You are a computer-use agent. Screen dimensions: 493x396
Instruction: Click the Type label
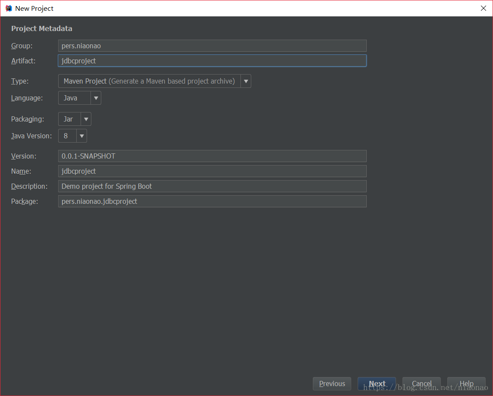click(x=20, y=81)
